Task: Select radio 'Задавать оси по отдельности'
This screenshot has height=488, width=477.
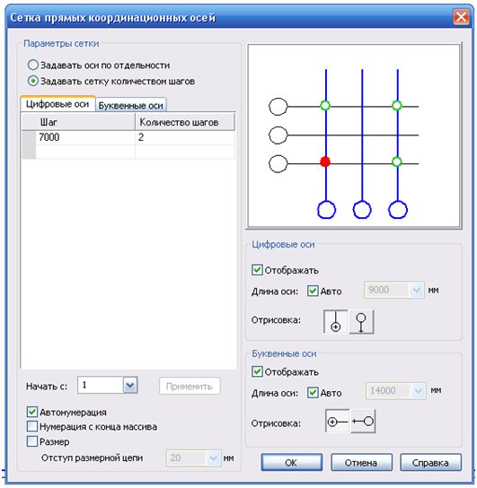Action: [32, 65]
